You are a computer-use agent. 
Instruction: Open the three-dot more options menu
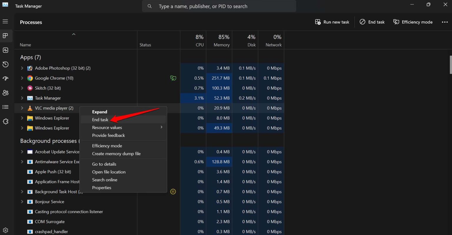pos(445,22)
